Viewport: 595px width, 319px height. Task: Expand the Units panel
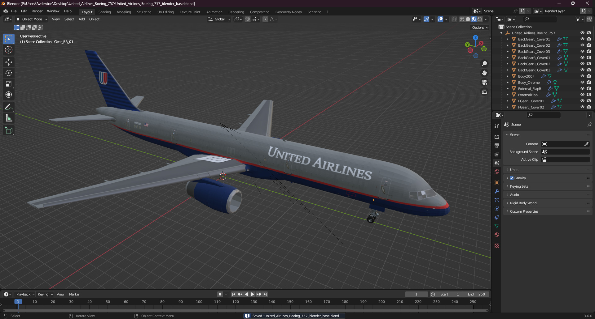pos(547,170)
